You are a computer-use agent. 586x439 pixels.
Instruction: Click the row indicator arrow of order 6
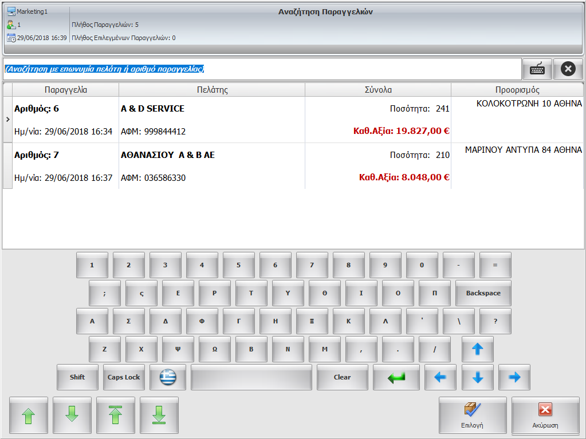[x=8, y=120]
